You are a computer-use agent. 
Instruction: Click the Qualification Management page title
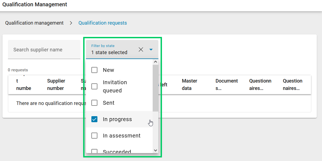click(x=35, y=5)
